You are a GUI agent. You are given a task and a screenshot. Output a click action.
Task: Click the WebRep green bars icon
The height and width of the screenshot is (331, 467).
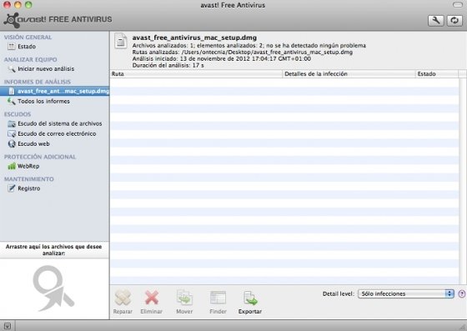tap(12, 166)
